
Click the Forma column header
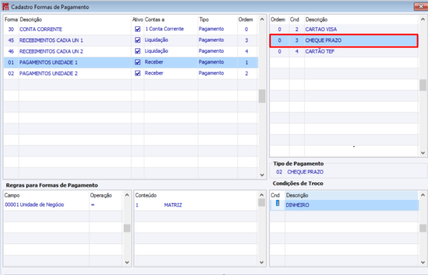(11, 20)
